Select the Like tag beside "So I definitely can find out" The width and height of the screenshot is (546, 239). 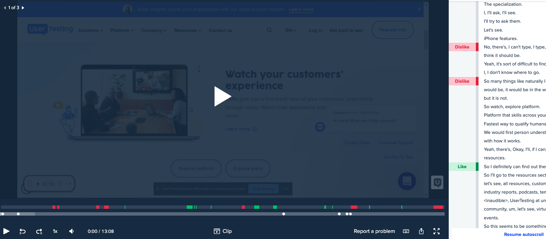462,167
